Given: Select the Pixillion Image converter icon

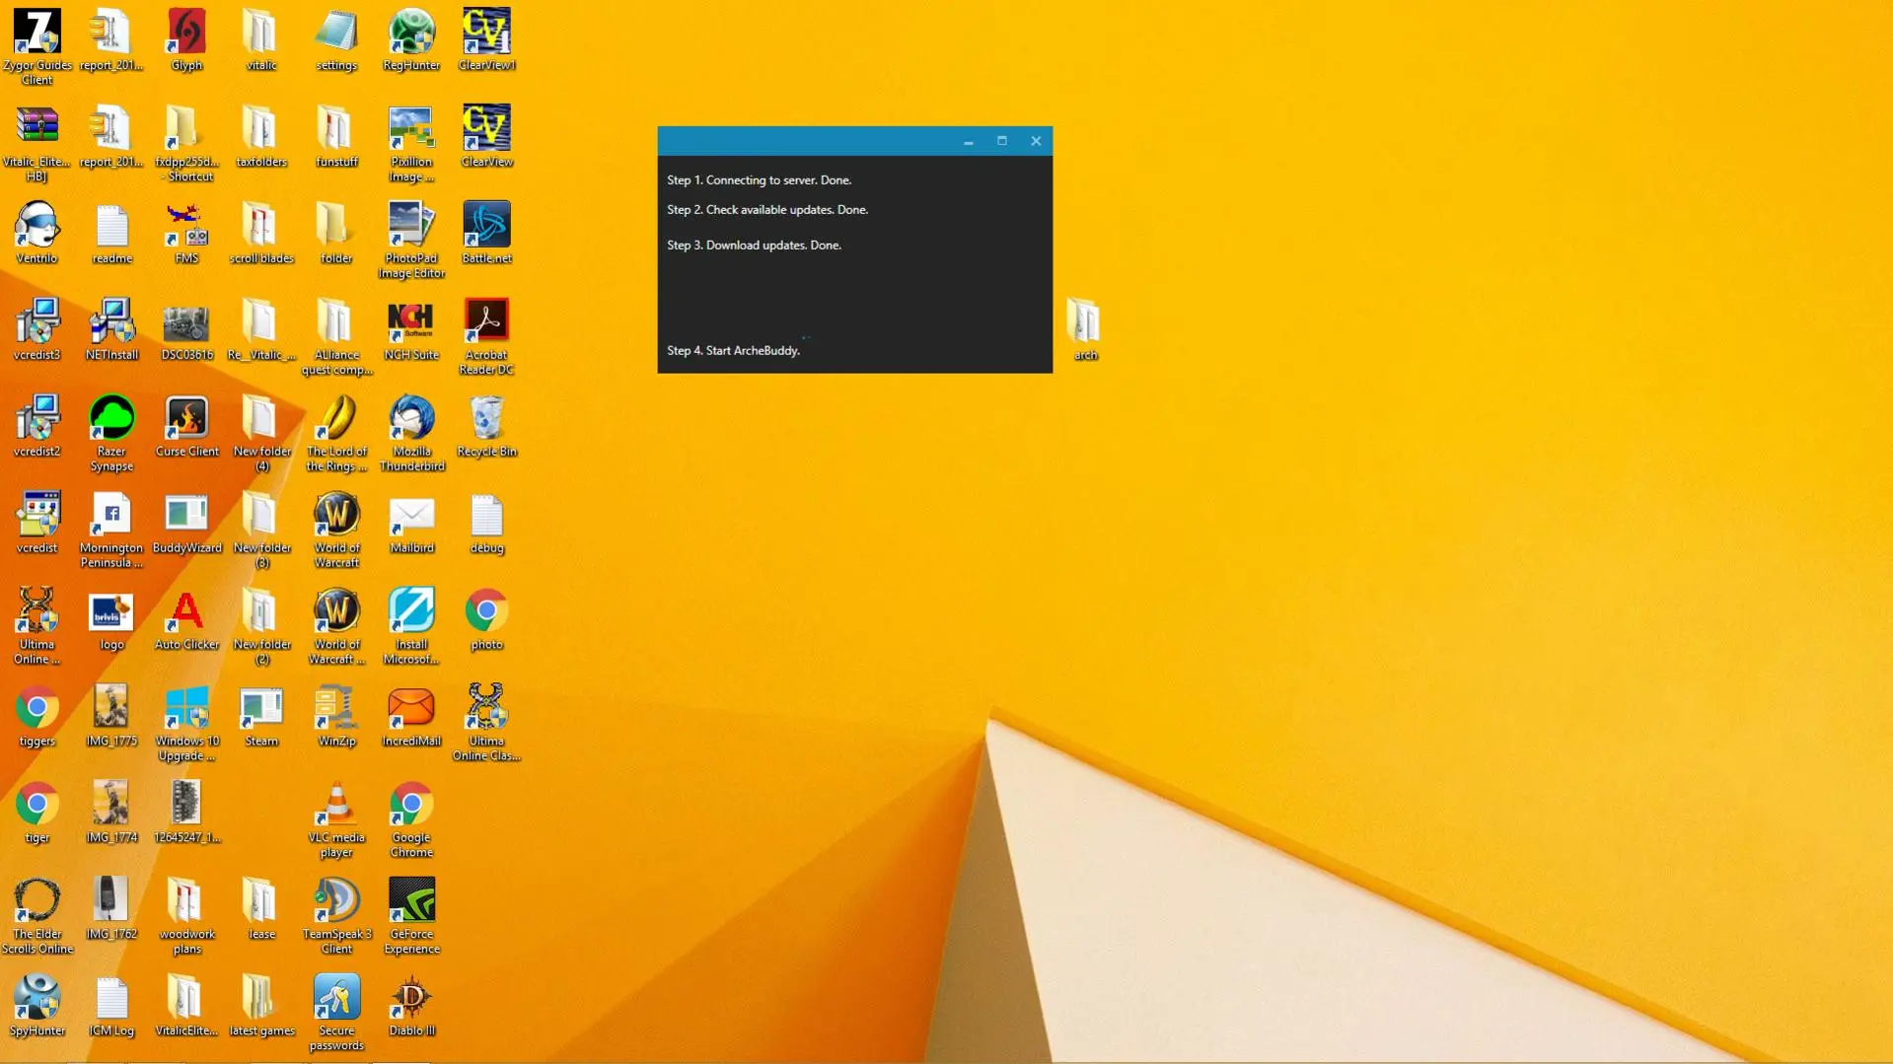Looking at the screenshot, I should 411,129.
